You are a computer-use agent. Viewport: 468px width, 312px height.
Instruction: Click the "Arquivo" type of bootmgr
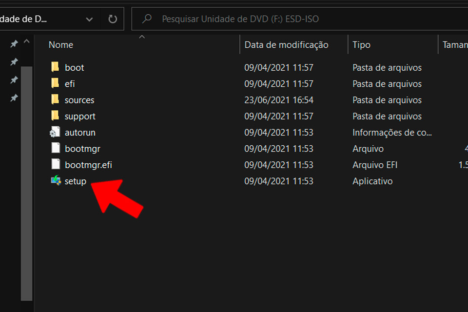[x=368, y=149]
